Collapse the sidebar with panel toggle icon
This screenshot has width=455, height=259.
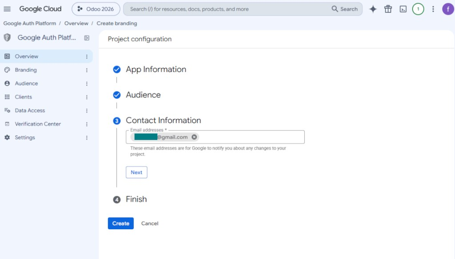pos(87,38)
